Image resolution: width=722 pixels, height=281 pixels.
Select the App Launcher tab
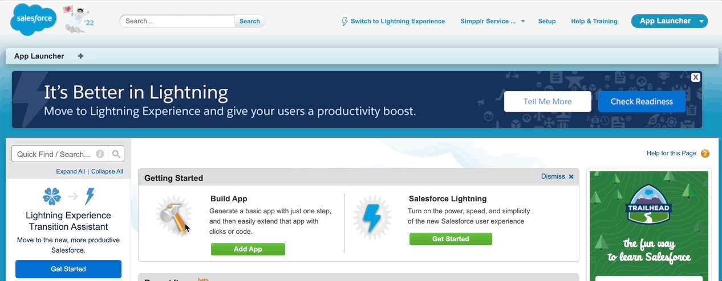tap(39, 56)
